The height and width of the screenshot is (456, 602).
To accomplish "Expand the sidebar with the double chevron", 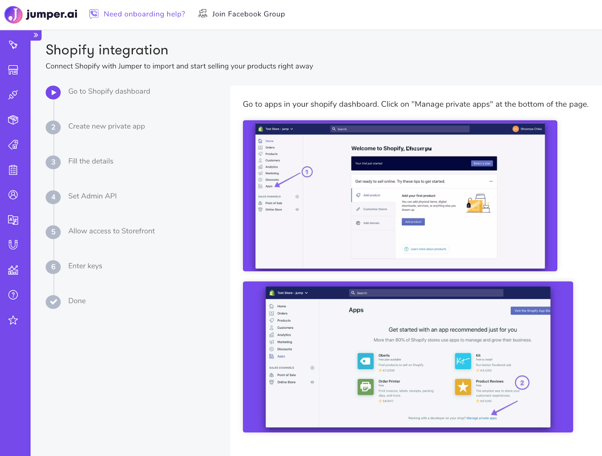I will 36,35.
